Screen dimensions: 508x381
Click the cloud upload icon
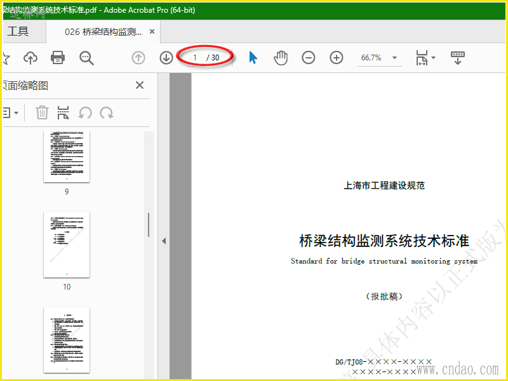[x=30, y=58]
